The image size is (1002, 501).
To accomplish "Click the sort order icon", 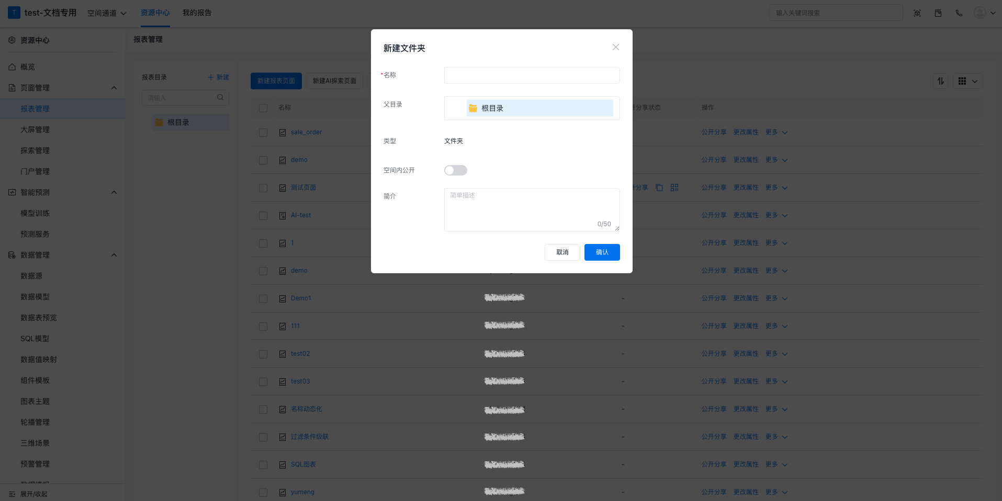I will coord(941,81).
